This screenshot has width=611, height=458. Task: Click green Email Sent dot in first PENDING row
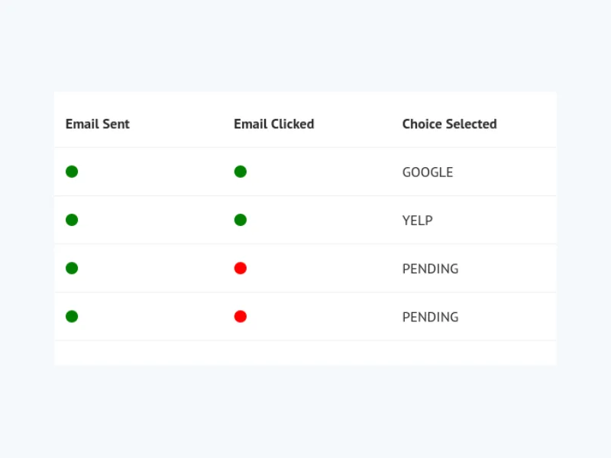coord(72,268)
